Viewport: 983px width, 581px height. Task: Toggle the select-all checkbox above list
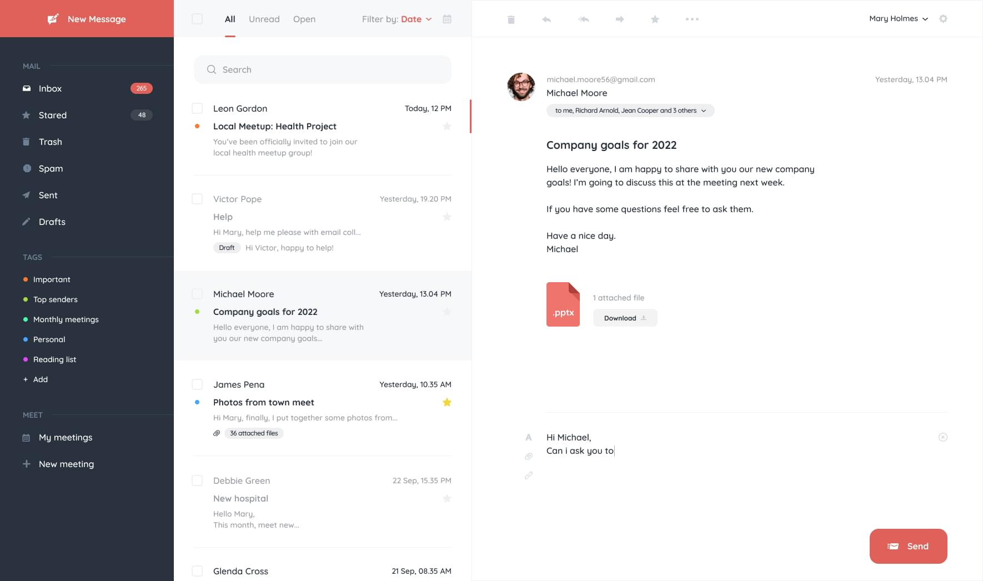197,19
